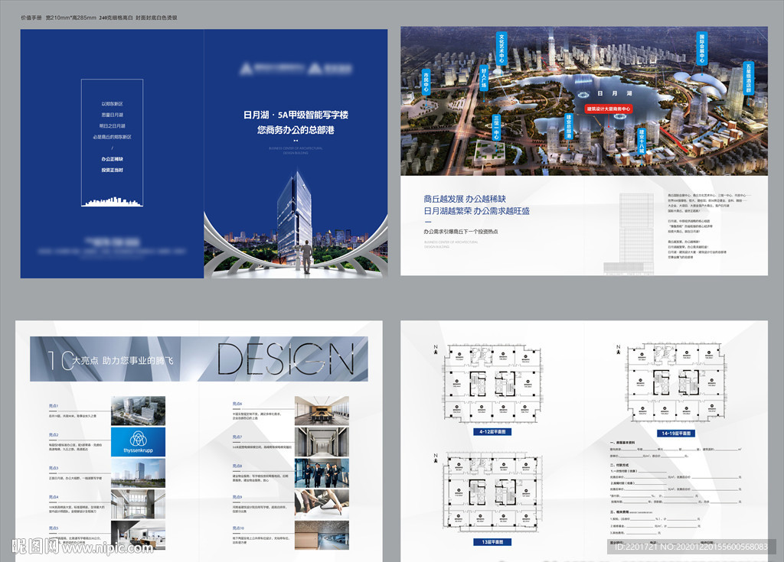Image resolution: width=784 pixels, height=562 pixels.
Task: Click the 日月湖 5A甲级智能写字楼 cover title
Action: point(296,115)
